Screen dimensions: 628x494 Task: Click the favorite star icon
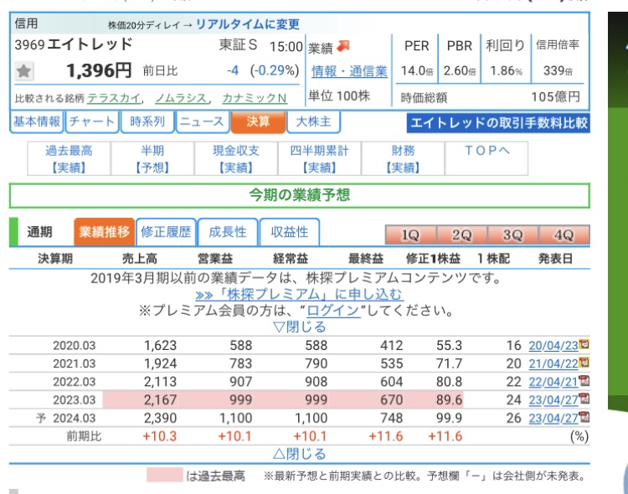[x=24, y=72]
